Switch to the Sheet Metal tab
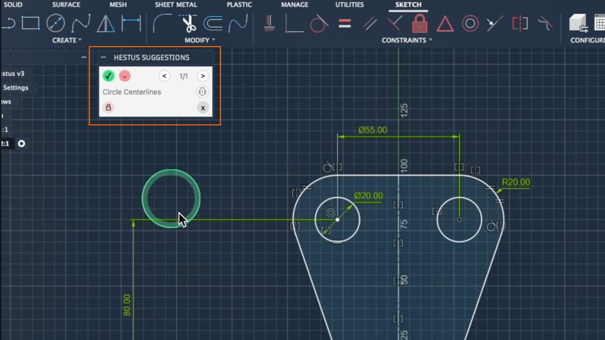The image size is (605, 340). [x=176, y=5]
